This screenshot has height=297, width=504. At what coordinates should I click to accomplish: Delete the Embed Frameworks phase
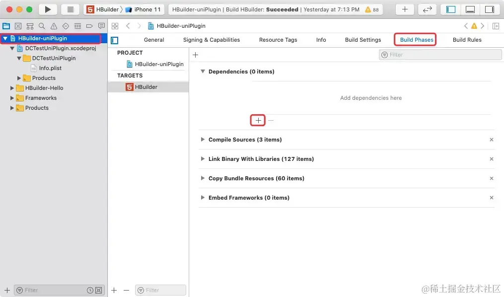coord(491,198)
